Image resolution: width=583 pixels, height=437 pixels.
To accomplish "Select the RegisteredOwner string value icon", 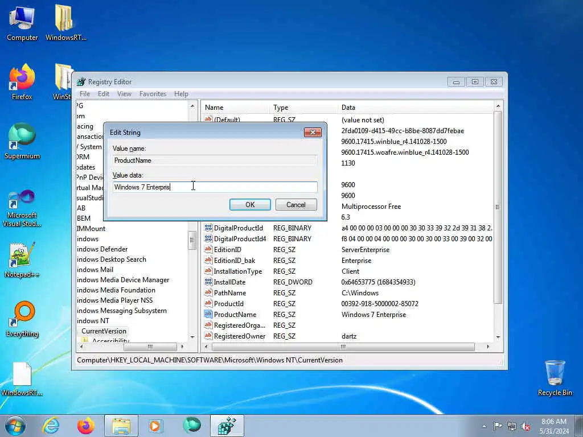I will [x=208, y=336].
